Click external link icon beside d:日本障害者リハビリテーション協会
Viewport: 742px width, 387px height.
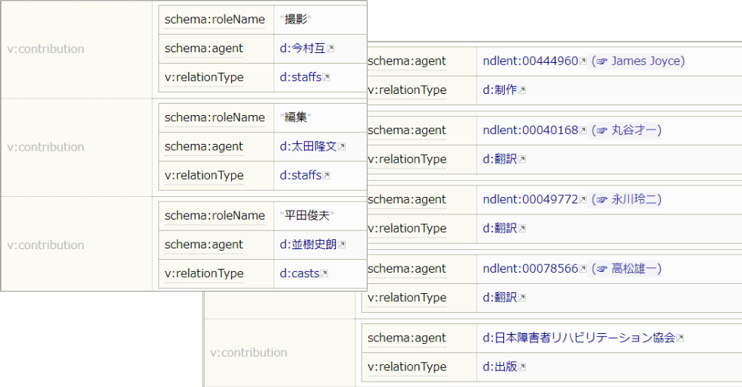pos(680,339)
